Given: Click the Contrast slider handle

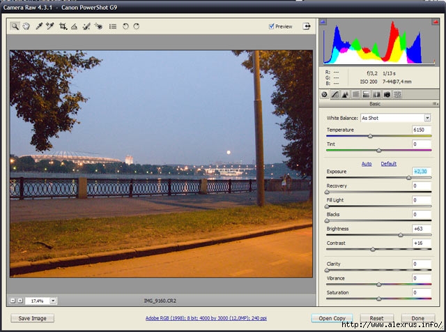Looking at the screenshot, I should (x=373, y=250).
